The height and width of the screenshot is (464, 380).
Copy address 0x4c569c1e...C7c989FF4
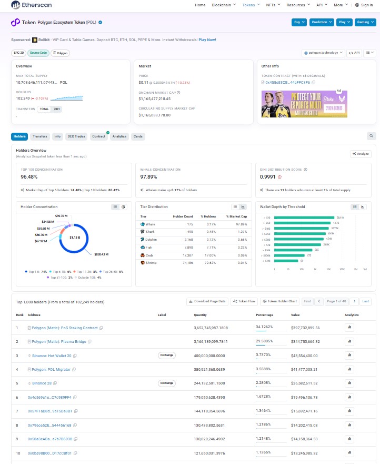pos(75,398)
